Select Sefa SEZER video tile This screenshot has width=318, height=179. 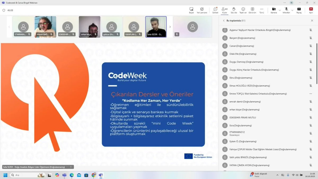pyautogui.click(x=156, y=27)
